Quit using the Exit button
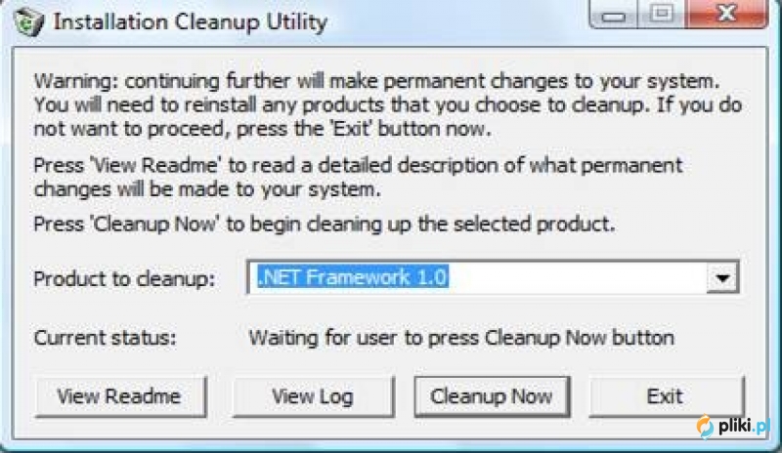The height and width of the screenshot is (453, 782). [666, 396]
